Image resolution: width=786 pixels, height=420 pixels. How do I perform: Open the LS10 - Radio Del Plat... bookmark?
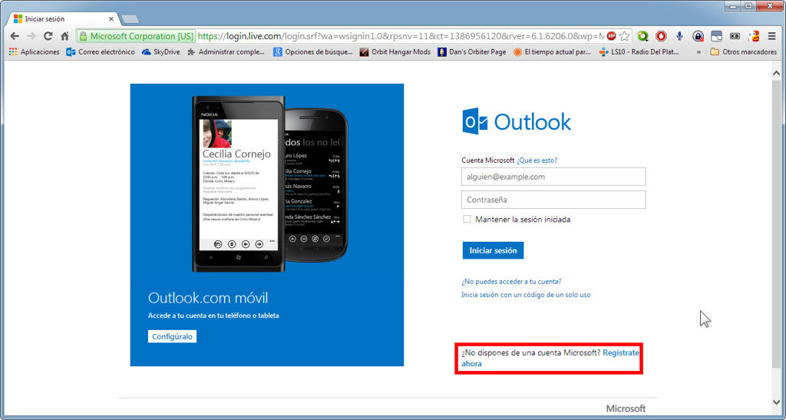coord(639,51)
